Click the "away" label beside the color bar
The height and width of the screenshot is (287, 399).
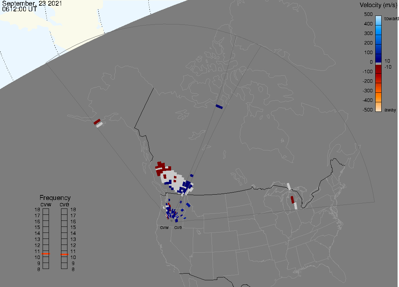coord(390,110)
